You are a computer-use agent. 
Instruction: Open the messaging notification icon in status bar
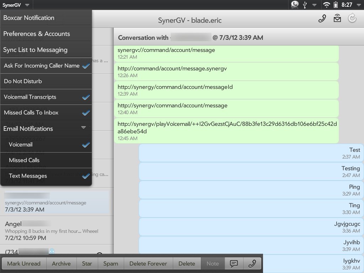click(295, 5)
